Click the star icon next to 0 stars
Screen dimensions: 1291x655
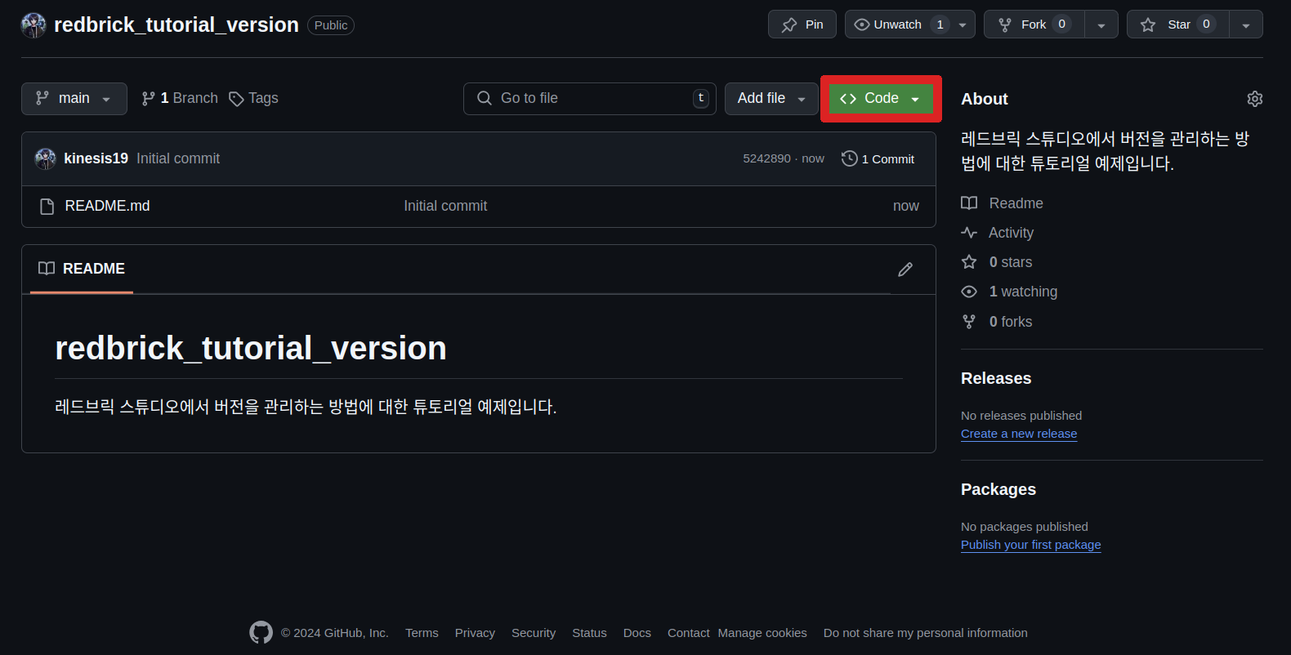pyautogui.click(x=969, y=262)
